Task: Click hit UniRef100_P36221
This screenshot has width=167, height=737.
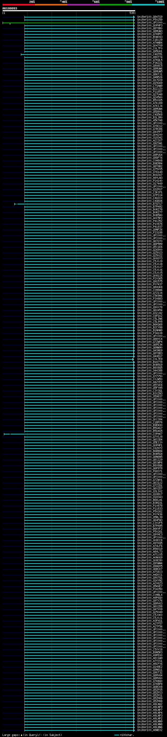Action: [x=150, y=63]
